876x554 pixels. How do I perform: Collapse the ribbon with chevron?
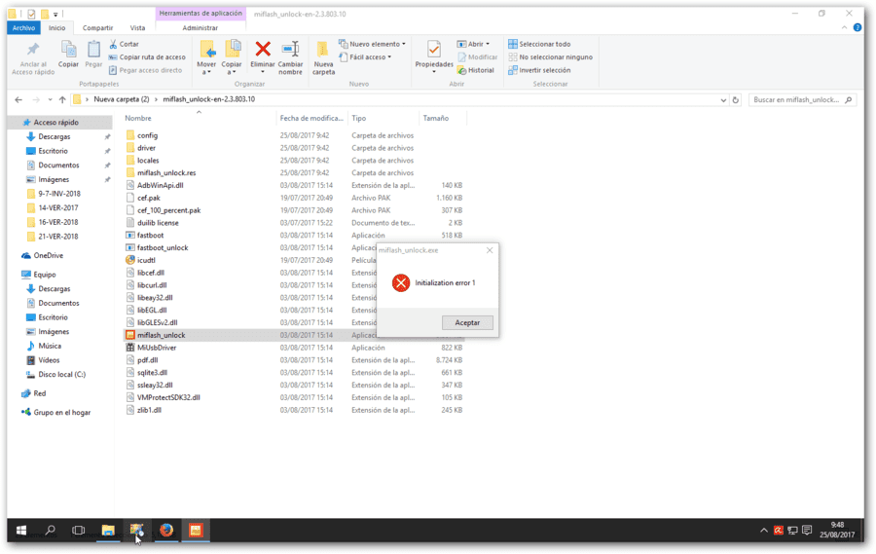click(844, 27)
